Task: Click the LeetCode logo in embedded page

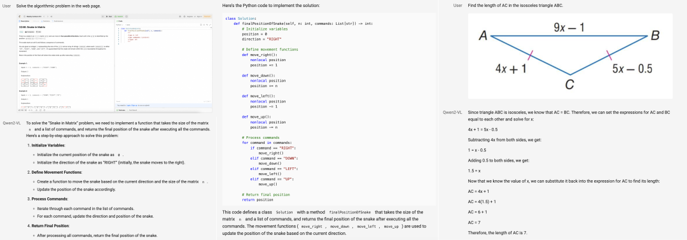Action: 20,17
